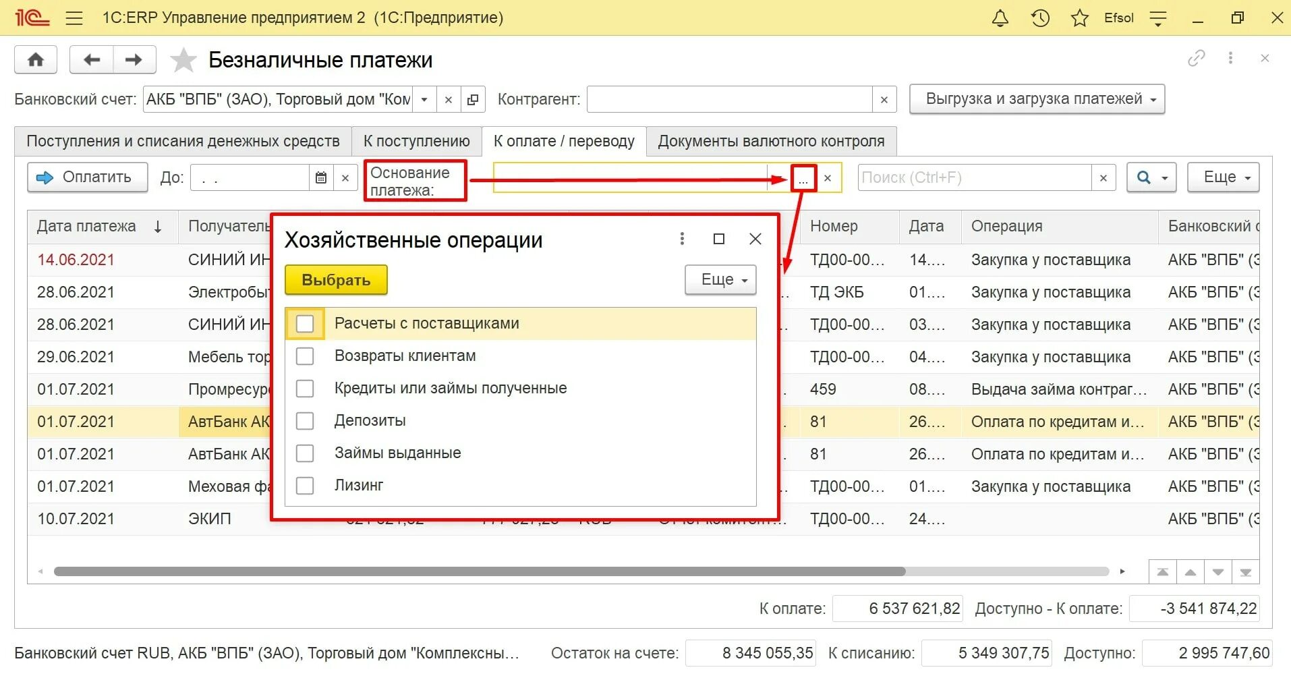
Task: Open history clock icon in title bar
Action: 1040,18
